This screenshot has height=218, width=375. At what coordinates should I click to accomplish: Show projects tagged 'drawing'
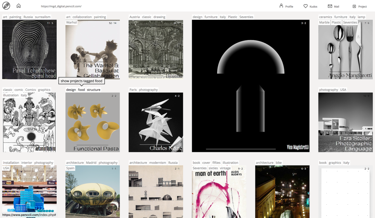159,17
